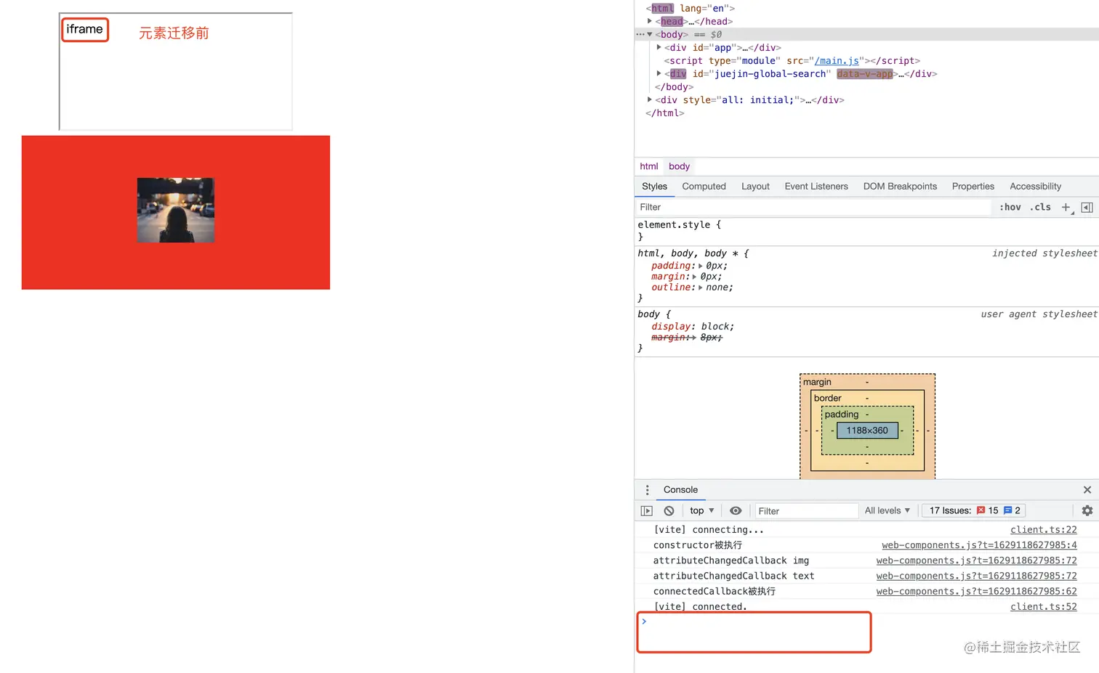Expand the div style all: initial node
The width and height of the screenshot is (1099, 673).
pos(650,100)
